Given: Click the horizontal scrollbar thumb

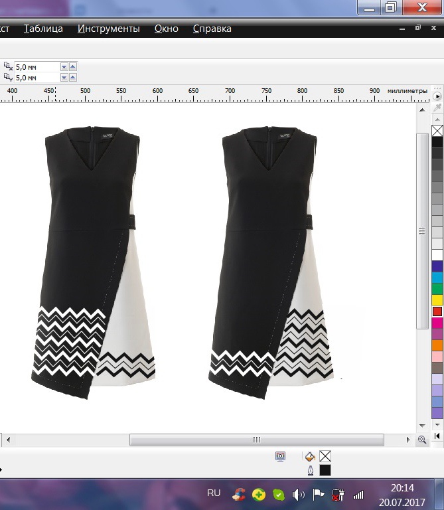Looking at the screenshot, I should coord(256,440).
